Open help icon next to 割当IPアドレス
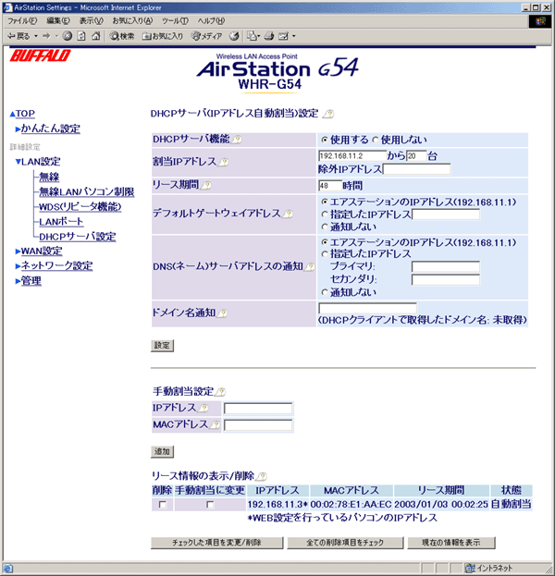This screenshot has width=555, height=576. point(224,162)
